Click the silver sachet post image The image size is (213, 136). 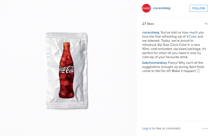tap(67, 70)
